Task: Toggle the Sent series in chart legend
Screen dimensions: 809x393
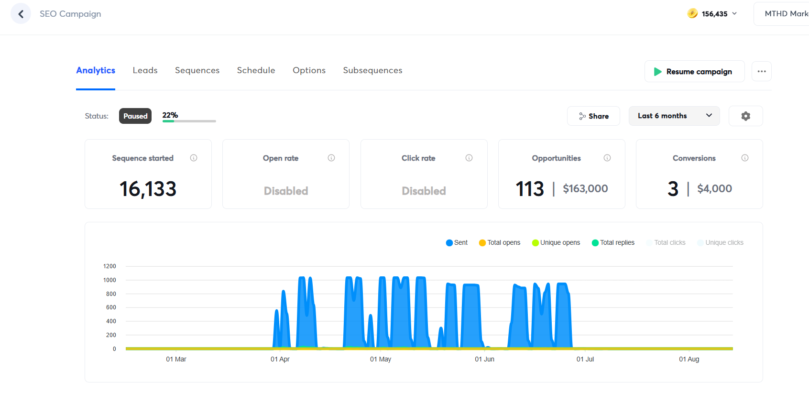Action: (x=457, y=243)
